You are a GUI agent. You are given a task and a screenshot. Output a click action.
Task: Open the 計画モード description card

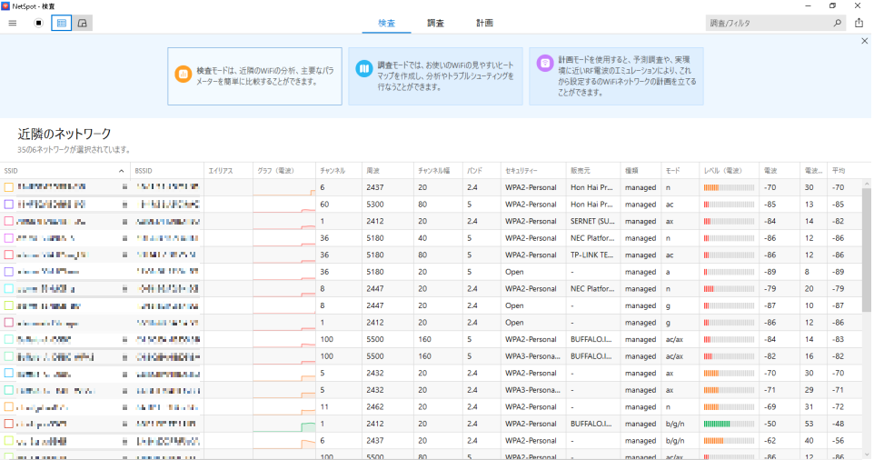click(x=616, y=76)
